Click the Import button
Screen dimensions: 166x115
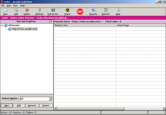point(46,105)
